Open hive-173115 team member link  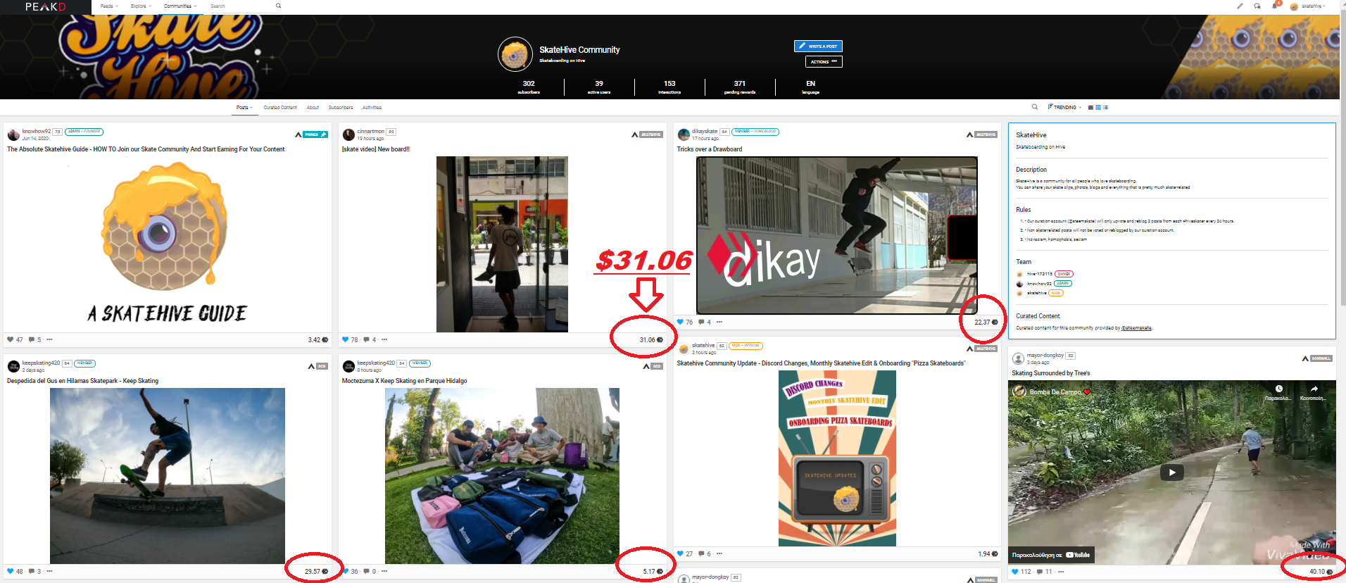tap(1039, 274)
